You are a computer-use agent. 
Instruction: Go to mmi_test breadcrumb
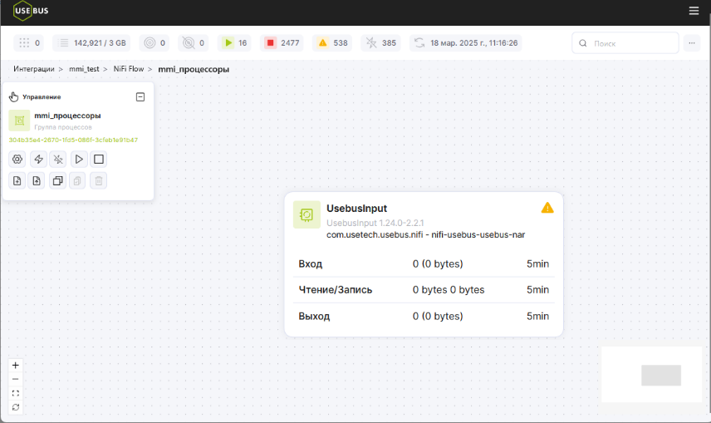tap(84, 69)
